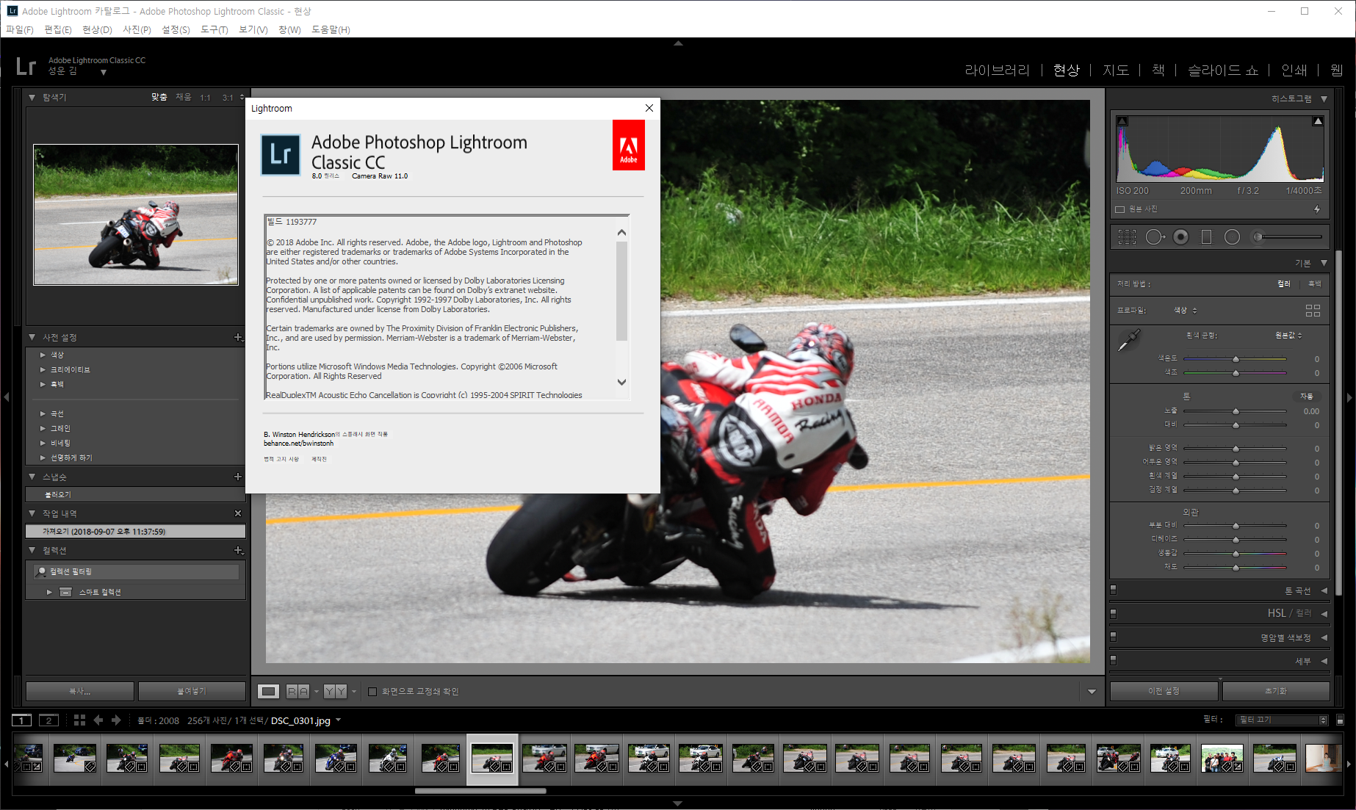Click the 복사... button

80,692
